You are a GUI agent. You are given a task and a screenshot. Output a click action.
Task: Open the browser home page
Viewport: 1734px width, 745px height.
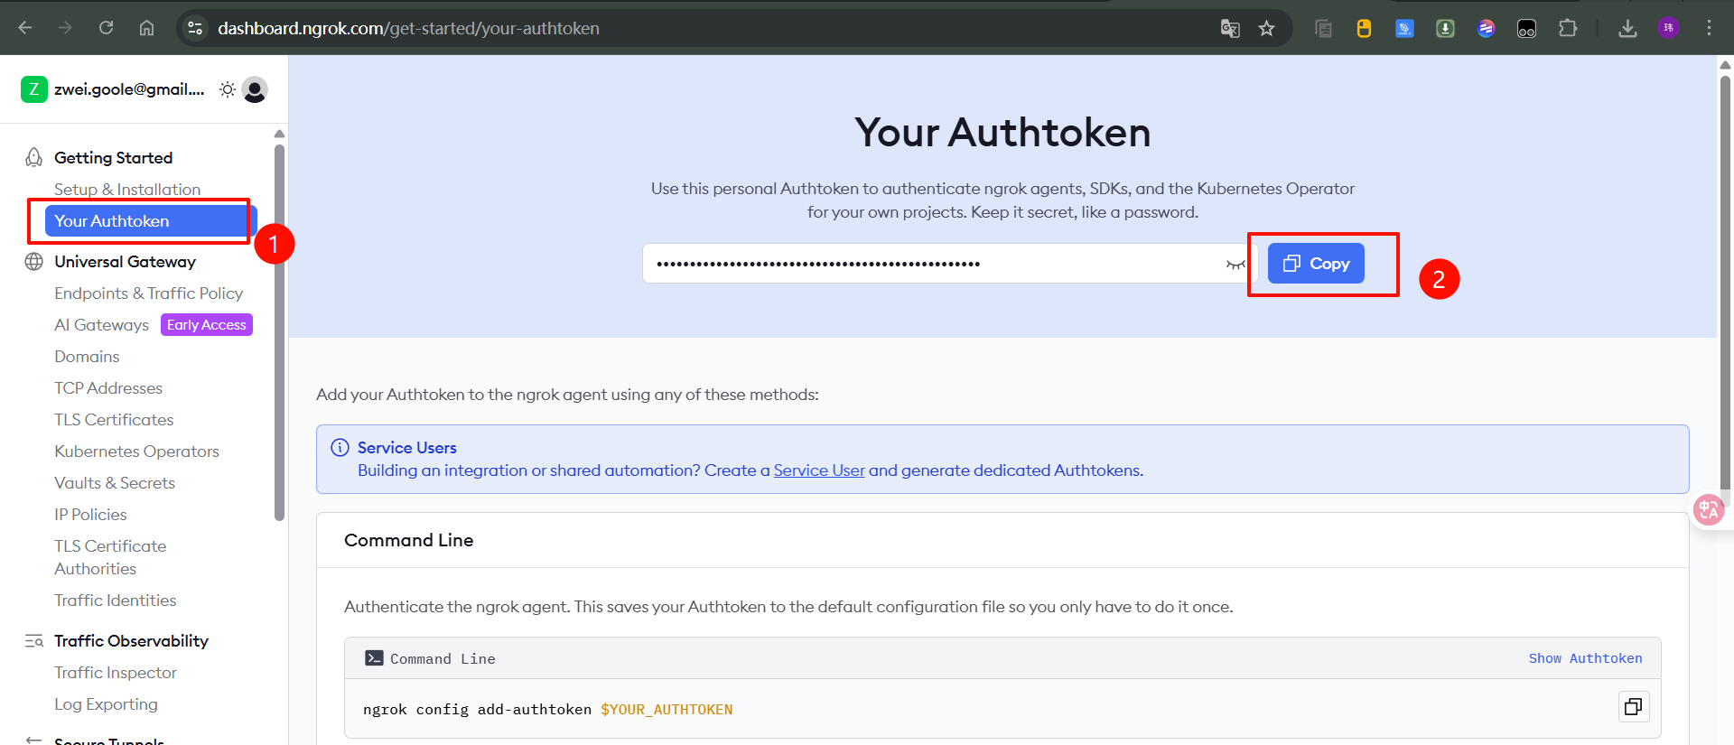pyautogui.click(x=146, y=28)
